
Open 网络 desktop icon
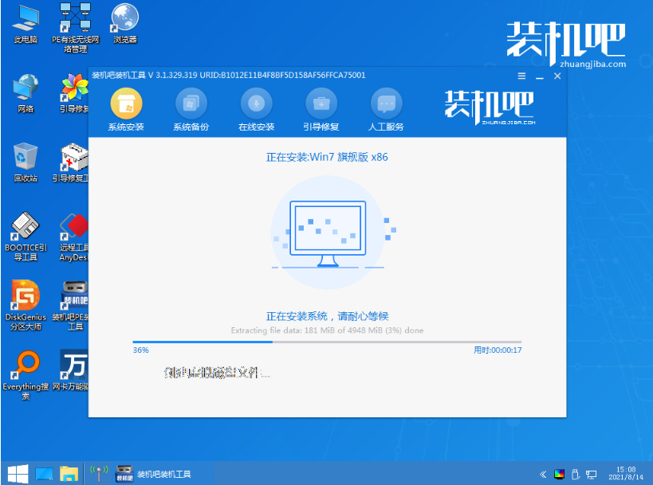click(x=26, y=94)
